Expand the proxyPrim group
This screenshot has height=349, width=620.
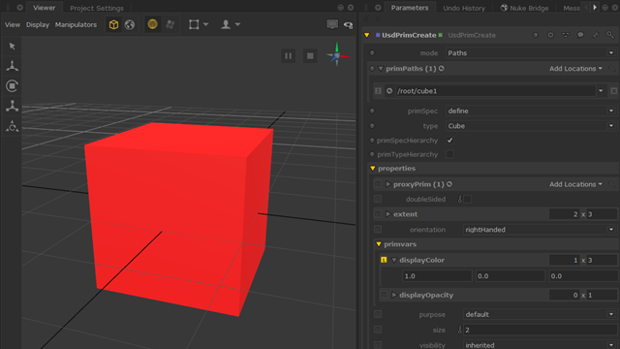pos(388,184)
